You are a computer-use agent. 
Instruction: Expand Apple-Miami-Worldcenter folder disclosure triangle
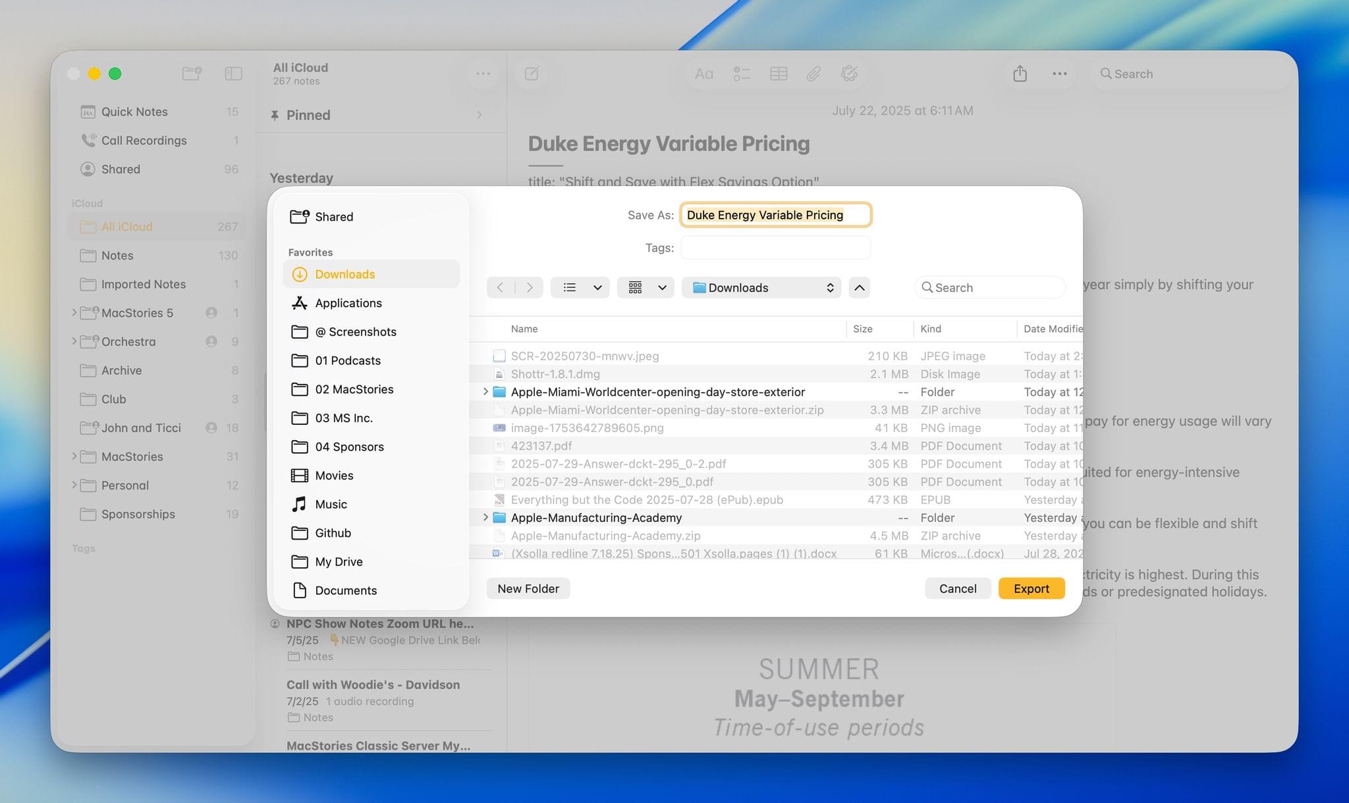pos(485,392)
